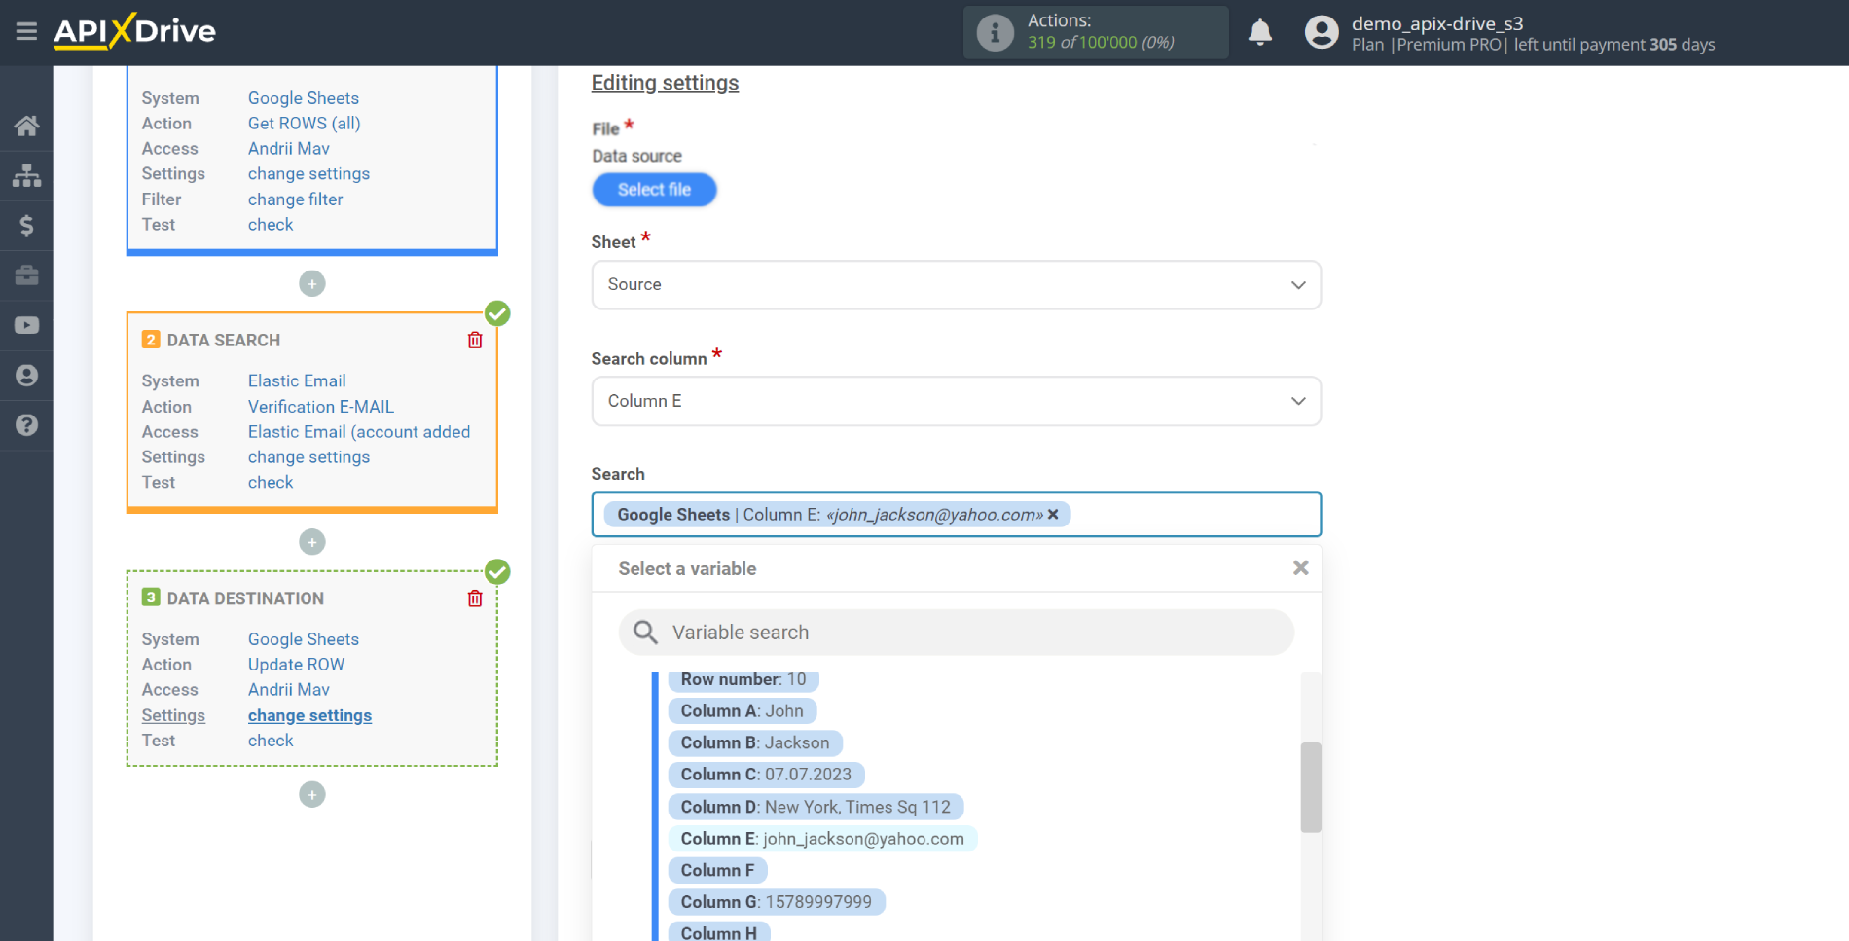Select variable Column B: Jackson

(x=755, y=743)
